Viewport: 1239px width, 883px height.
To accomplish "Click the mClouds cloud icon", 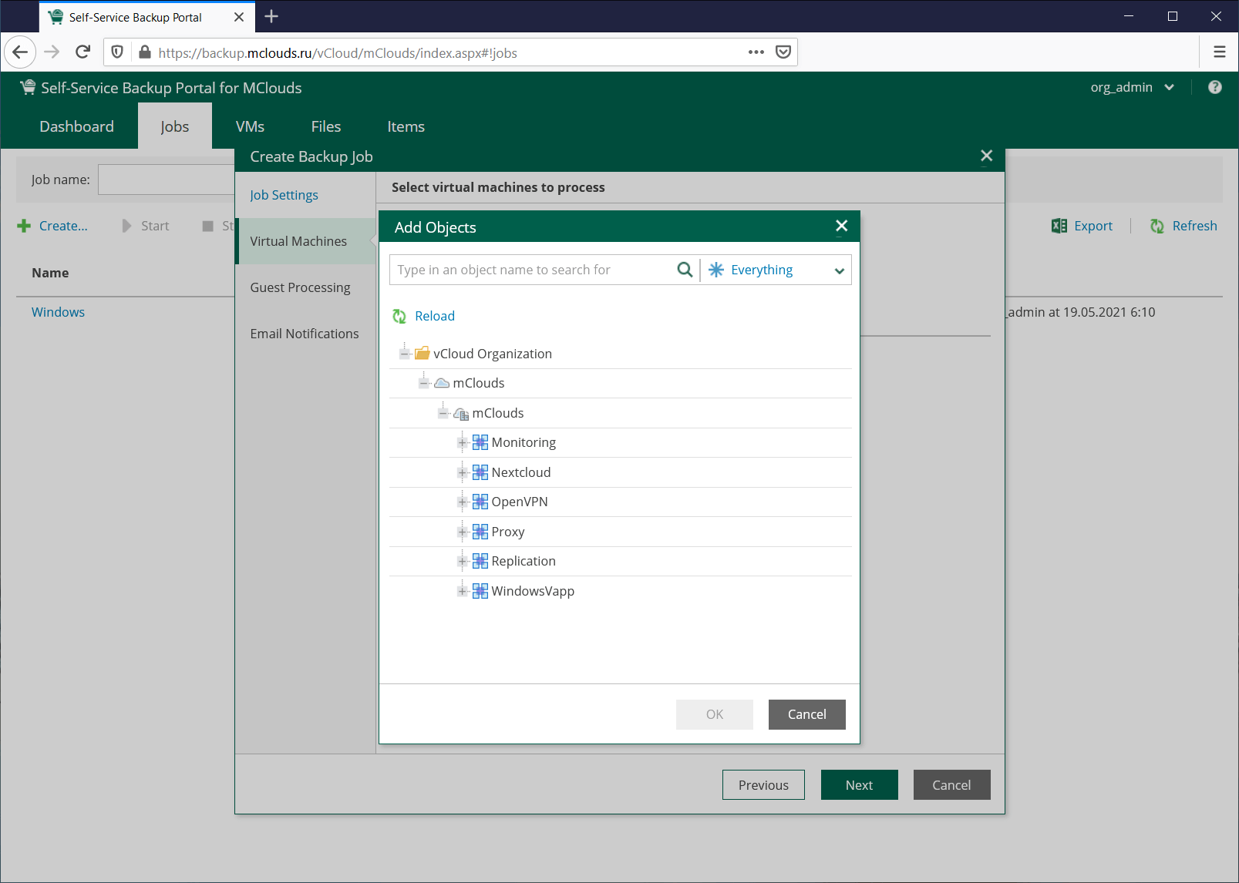I will point(442,383).
